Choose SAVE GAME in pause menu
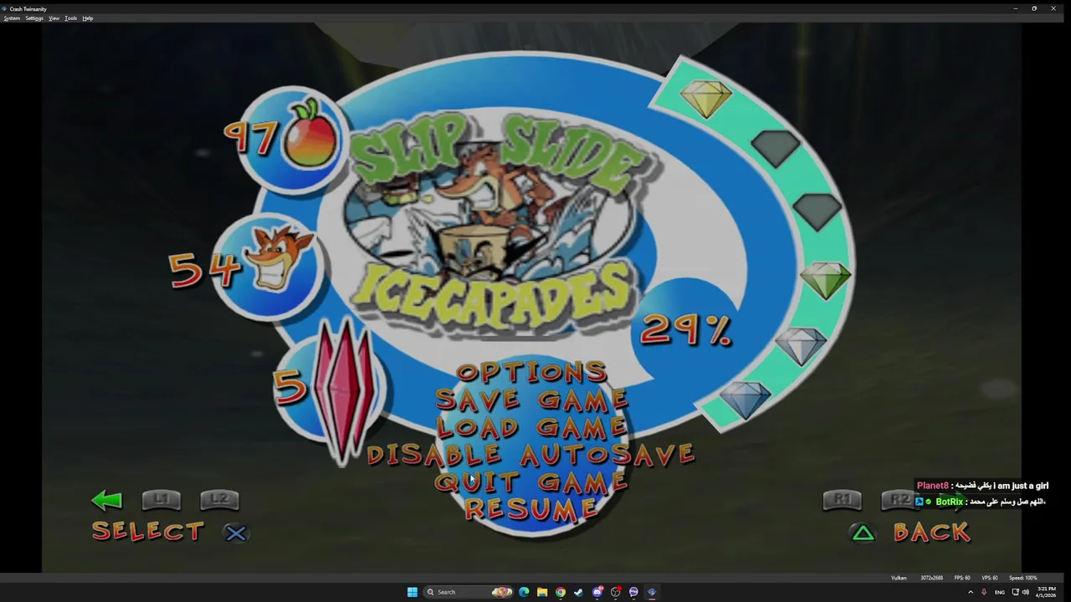Screen dimensions: 1071x602 click(x=531, y=400)
